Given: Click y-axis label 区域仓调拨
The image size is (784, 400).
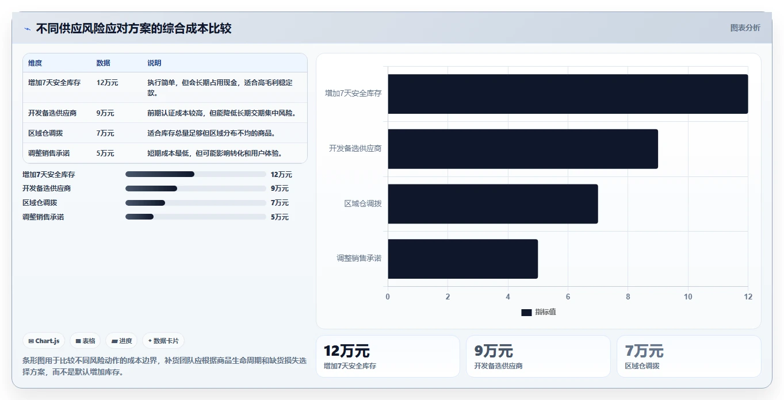Looking at the screenshot, I should (363, 203).
